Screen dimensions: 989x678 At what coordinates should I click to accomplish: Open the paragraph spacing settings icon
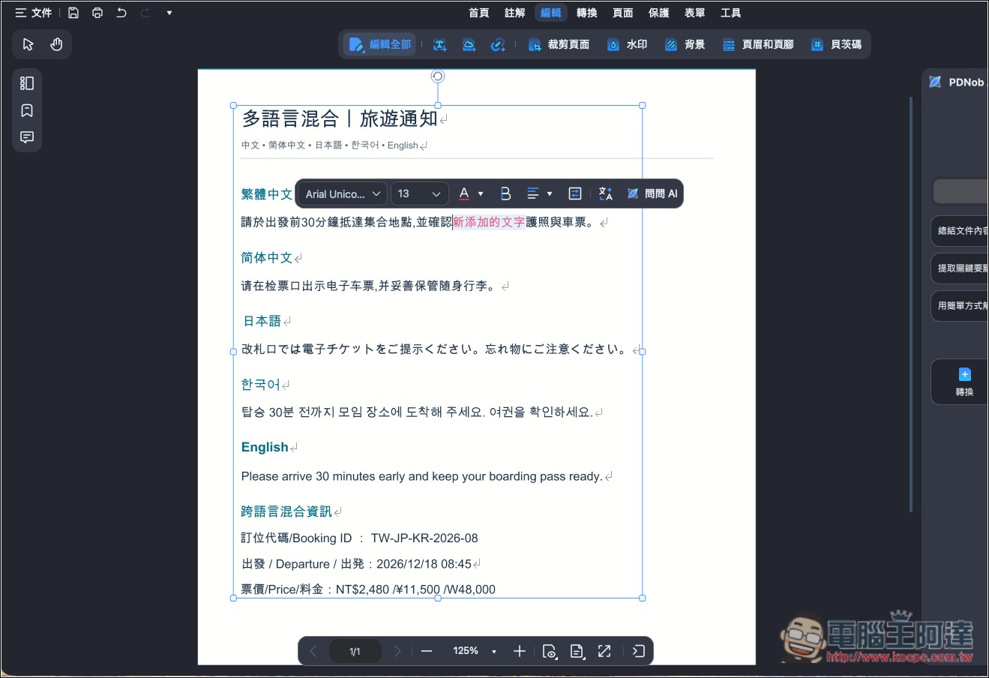575,193
